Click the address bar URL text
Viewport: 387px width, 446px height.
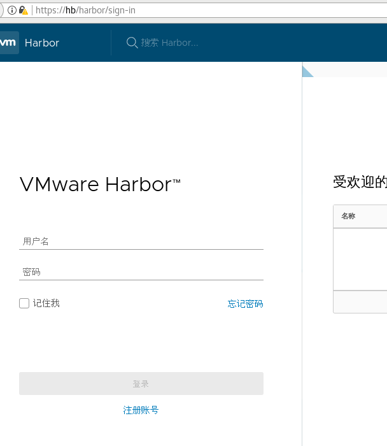(85, 10)
